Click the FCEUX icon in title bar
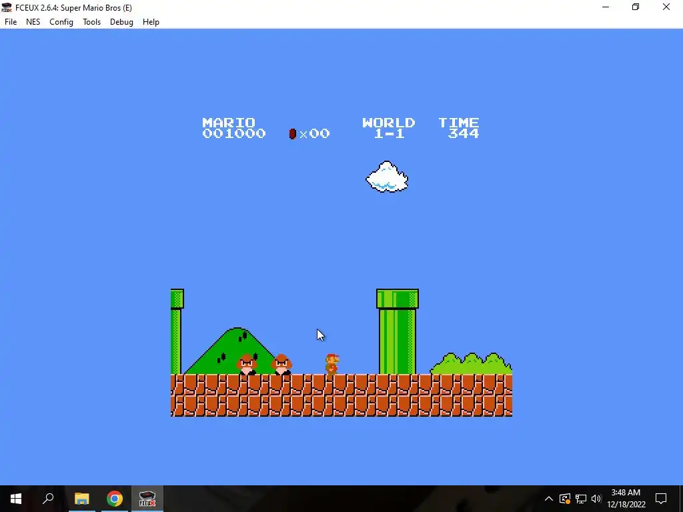The height and width of the screenshot is (512, 683). click(7, 7)
